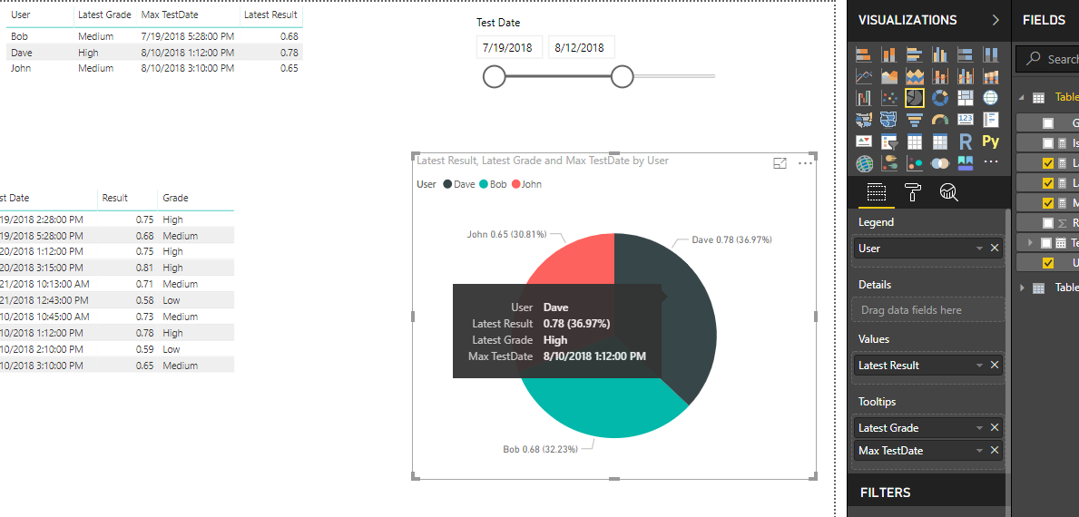Toggle the checked 'U' field checkbox in Fields
Viewport: 1079px width, 517px height.
click(x=1048, y=263)
